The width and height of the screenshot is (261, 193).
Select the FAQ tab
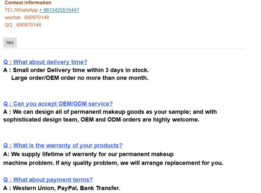[10, 43]
